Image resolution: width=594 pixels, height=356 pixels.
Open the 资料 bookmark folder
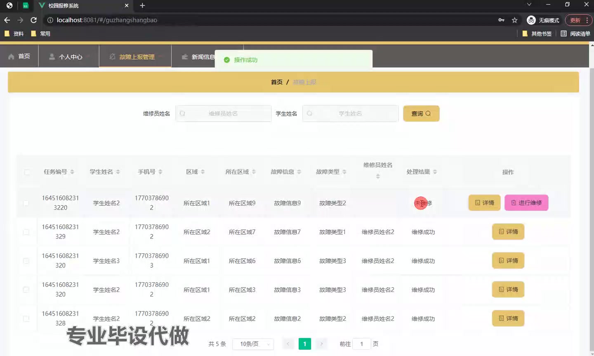(14, 34)
